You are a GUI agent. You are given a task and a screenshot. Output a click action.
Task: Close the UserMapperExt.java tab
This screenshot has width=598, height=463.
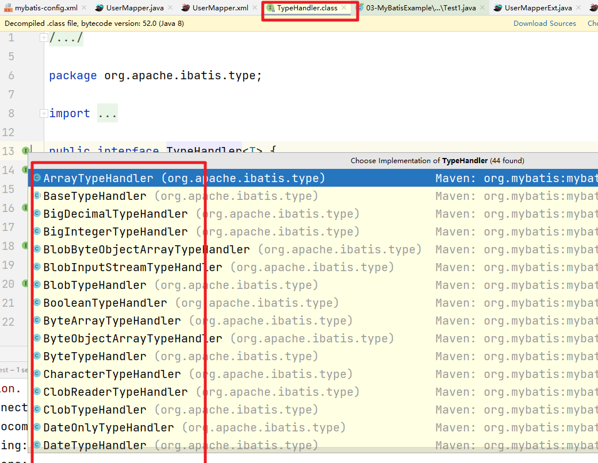(578, 7)
